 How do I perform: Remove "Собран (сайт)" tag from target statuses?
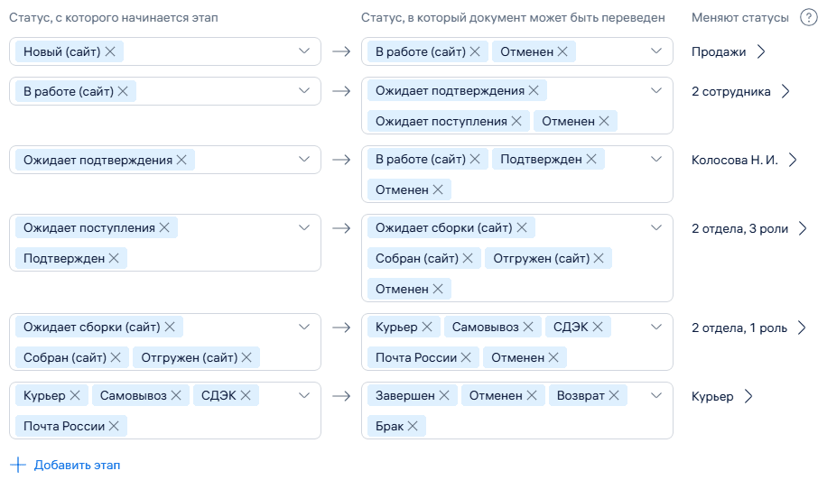[x=467, y=258]
